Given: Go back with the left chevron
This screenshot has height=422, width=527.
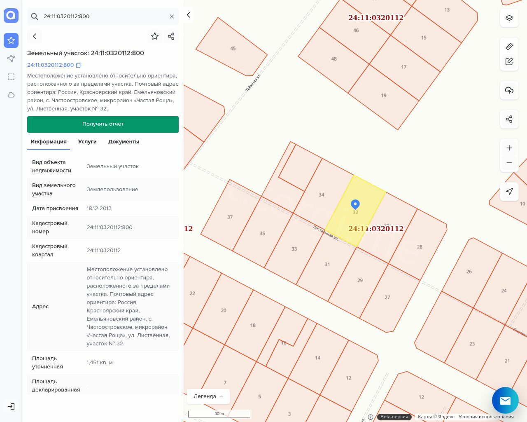Looking at the screenshot, I should click(x=35, y=36).
